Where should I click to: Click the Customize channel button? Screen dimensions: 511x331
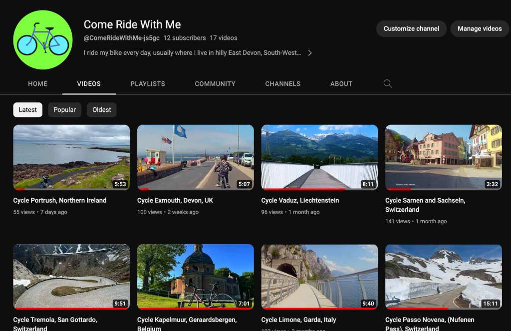click(411, 29)
